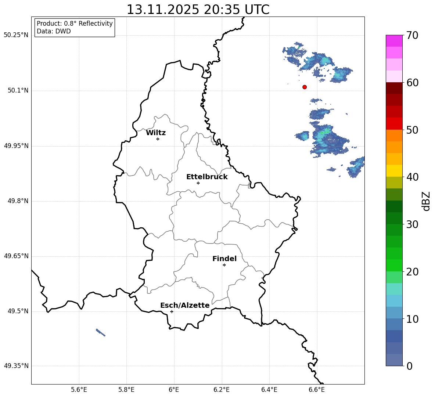This screenshot has width=435, height=397.
Task: Click the 49.95°N latitude label
Action: pyautogui.click(x=16, y=146)
